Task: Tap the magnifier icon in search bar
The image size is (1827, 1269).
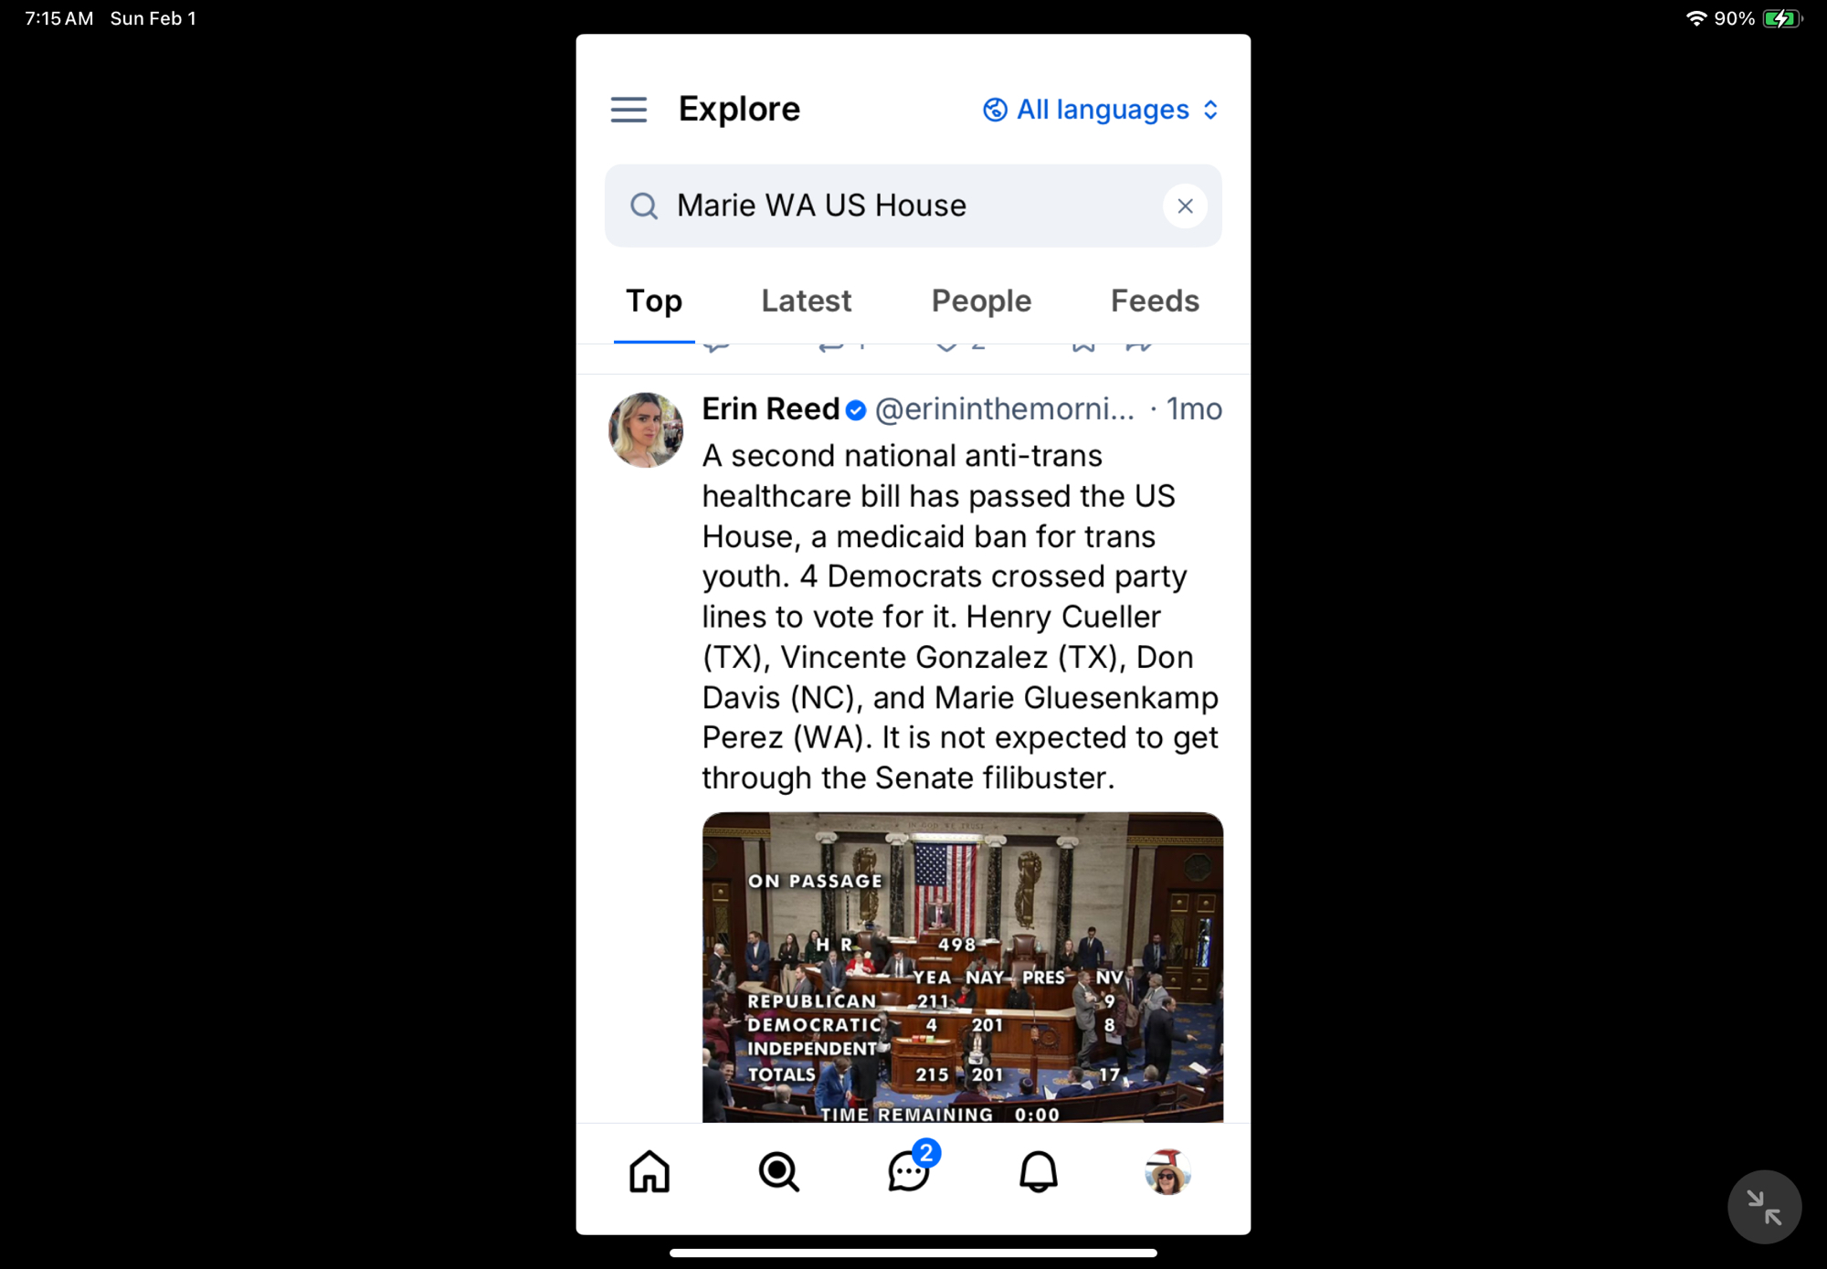Action: point(644,206)
